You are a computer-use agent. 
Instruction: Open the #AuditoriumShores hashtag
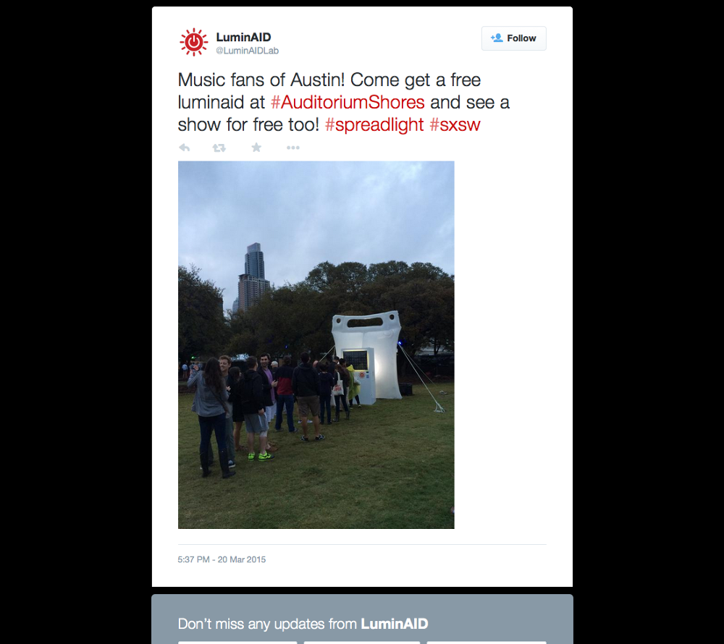click(348, 103)
